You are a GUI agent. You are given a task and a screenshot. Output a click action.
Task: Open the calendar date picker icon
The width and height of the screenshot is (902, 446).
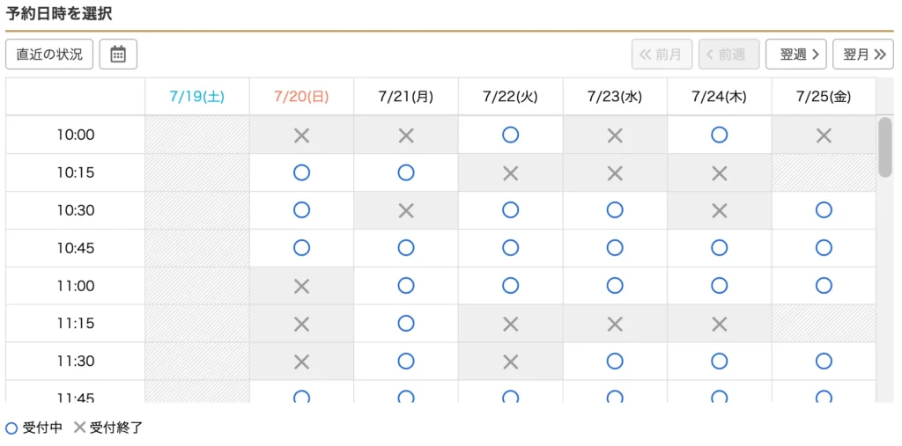tap(118, 54)
